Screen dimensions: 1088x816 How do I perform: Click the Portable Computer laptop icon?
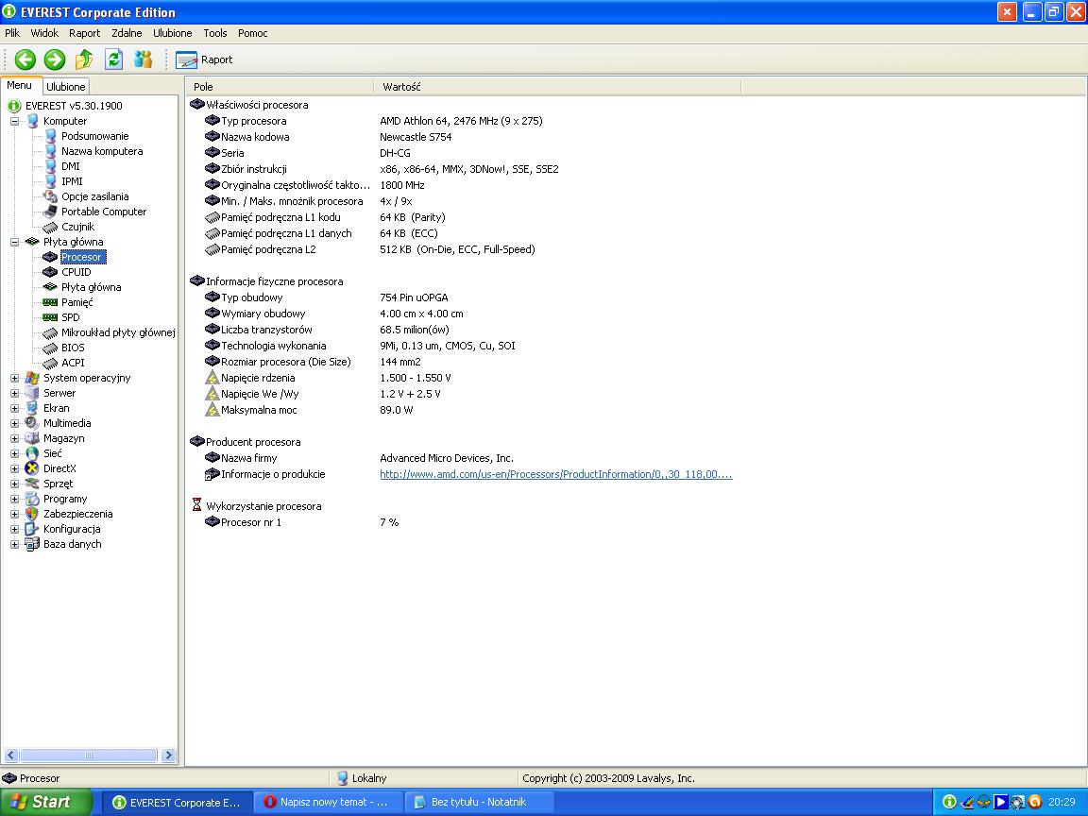click(50, 212)
